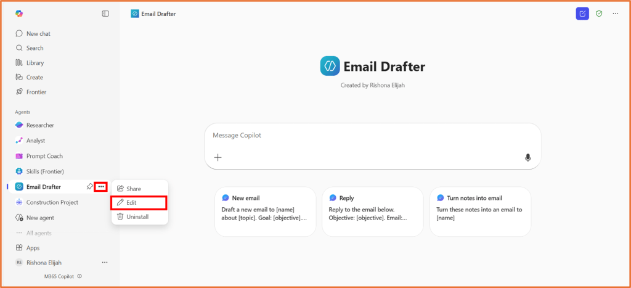Open Email Drafter more options ellipsis
This screenshot has height=288, width=631.
point(101,186)
